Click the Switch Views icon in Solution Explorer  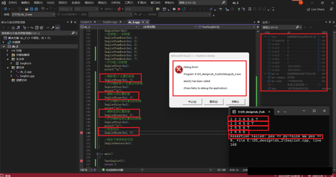[18, 28]
